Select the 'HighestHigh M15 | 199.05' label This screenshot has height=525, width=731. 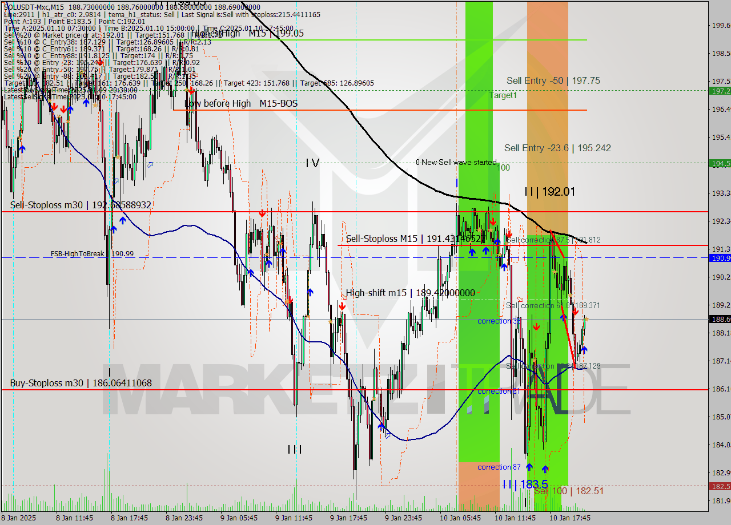pyautogui.click(x=247, y=34)
